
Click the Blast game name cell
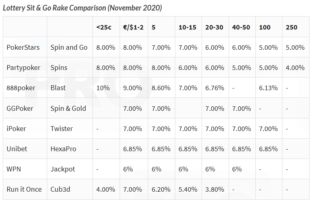point(58,88)
